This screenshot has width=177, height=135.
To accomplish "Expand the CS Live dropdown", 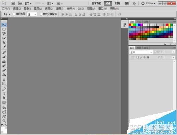I will [149, 4].
